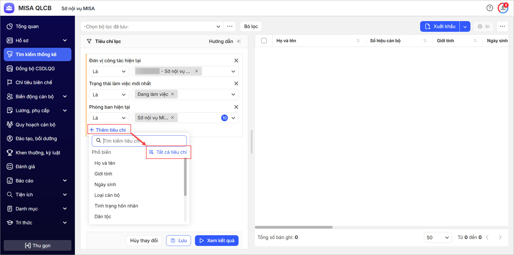The height and width of the screenshot is (255, 514).
Task: Select Giới tính from criteria list
Action: click(103, 174)
